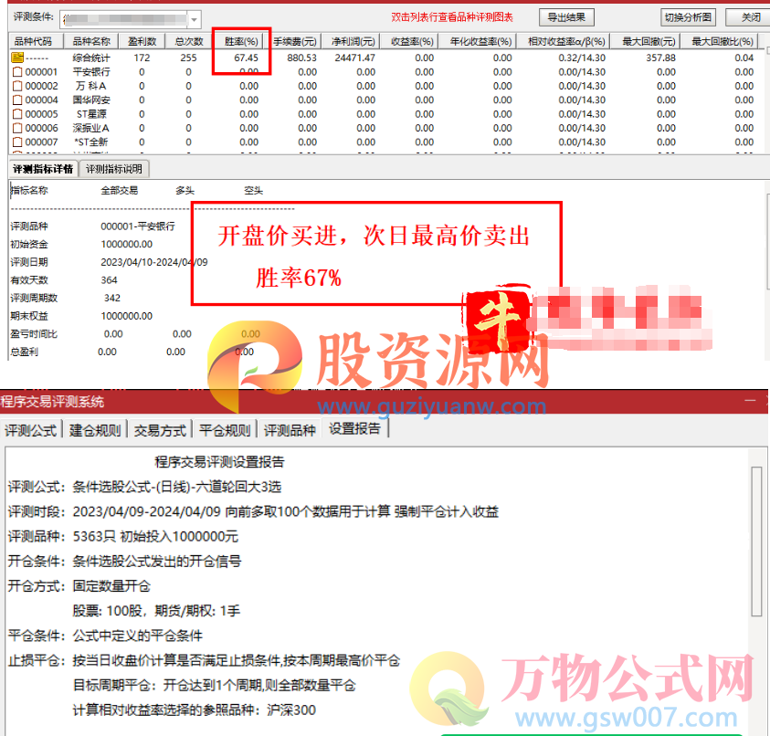Sort by the 胜率(%) column header
770x736 pixels.
pyautogui.click(x=241, y=41)
